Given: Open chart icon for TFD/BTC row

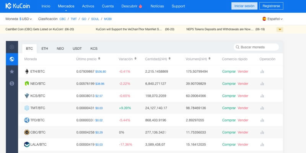Looking at the screenshot, I should click(x=262, y=120).
